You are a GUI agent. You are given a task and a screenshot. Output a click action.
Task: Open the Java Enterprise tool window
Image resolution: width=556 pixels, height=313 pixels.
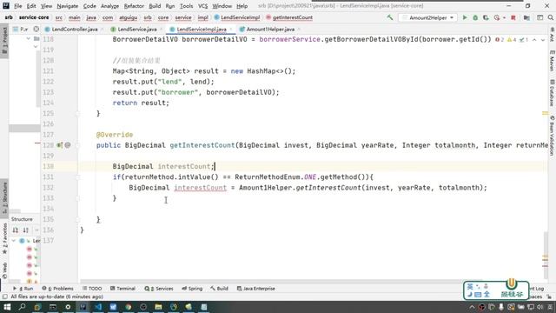[x=255, y=289]
